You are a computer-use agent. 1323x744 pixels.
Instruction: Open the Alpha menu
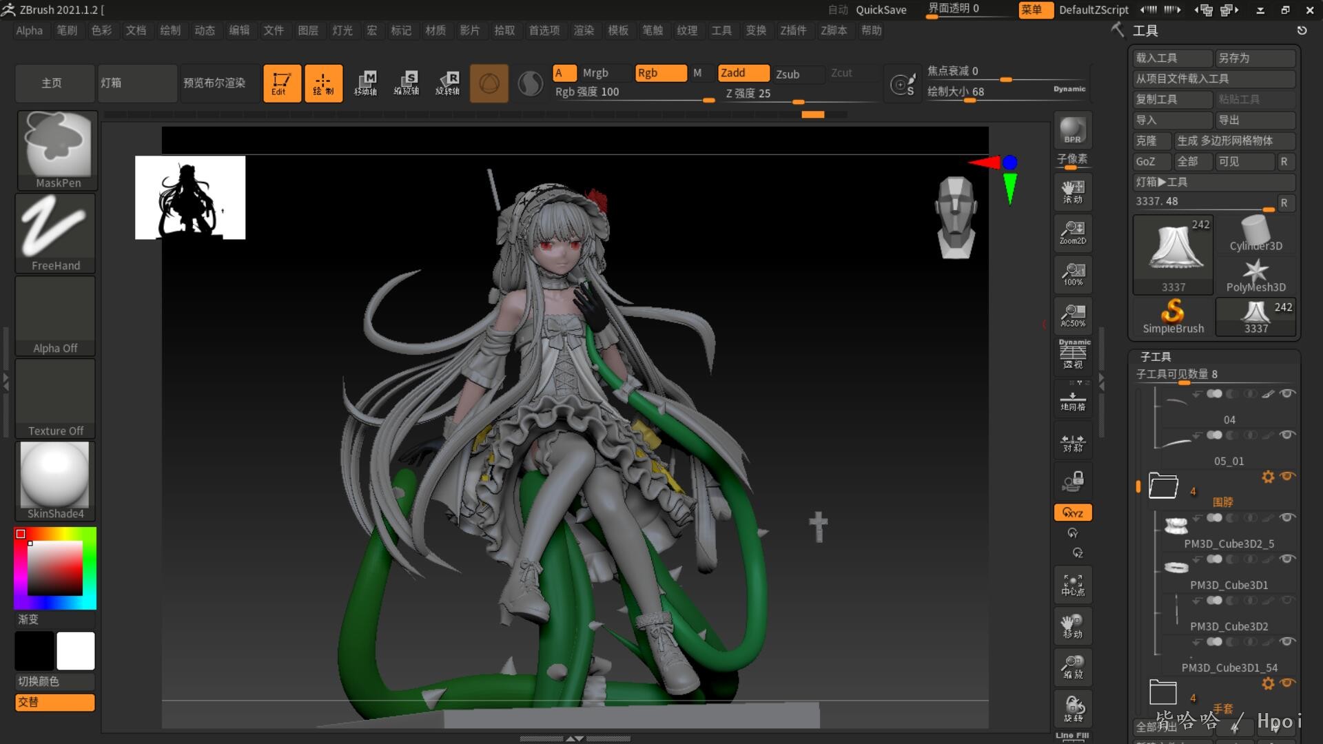coord(29,30)
